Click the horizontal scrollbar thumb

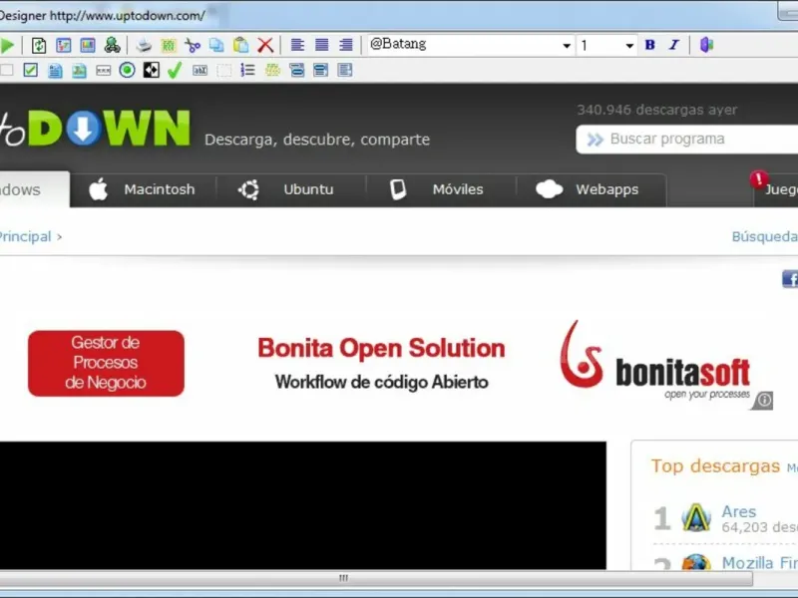[x=376, y=578]
